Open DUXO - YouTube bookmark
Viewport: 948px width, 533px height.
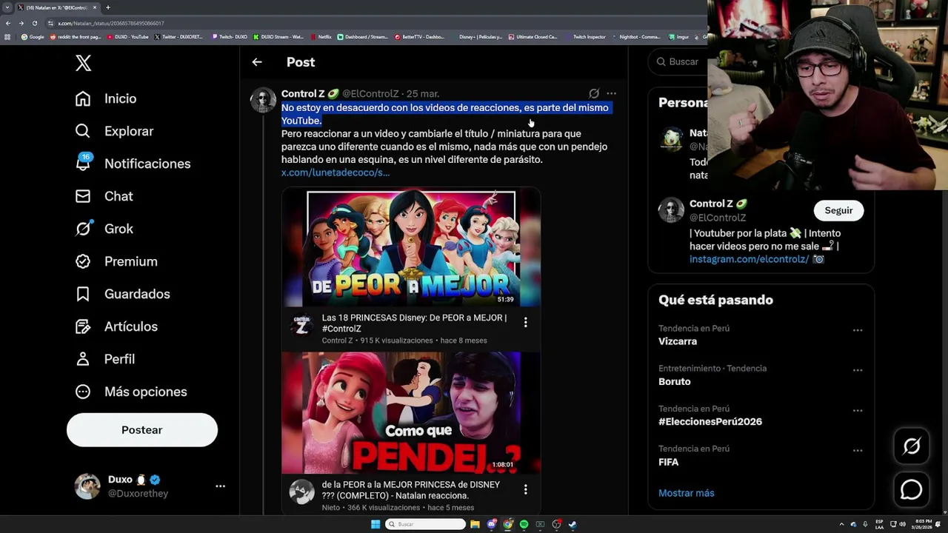pos(127,37)
